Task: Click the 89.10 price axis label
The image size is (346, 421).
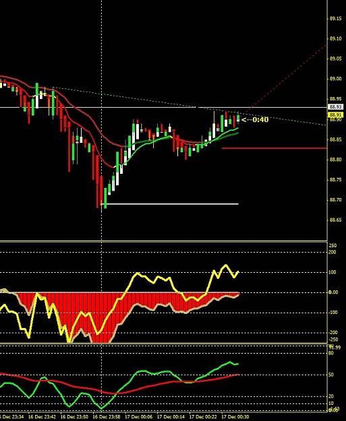Action: click(x=336, y=38)
